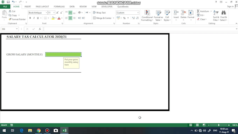Apply comma style
The width and height of the screenshot is (238, 134).
(128, 18)
